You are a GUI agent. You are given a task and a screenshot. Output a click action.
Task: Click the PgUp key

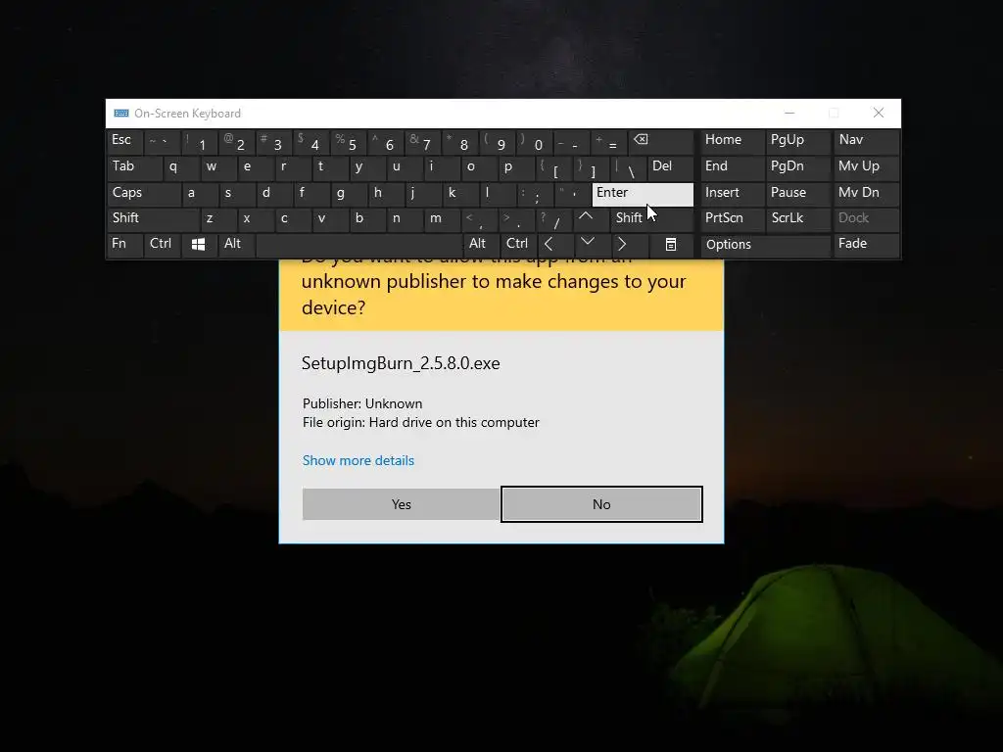tap(797, 141)
